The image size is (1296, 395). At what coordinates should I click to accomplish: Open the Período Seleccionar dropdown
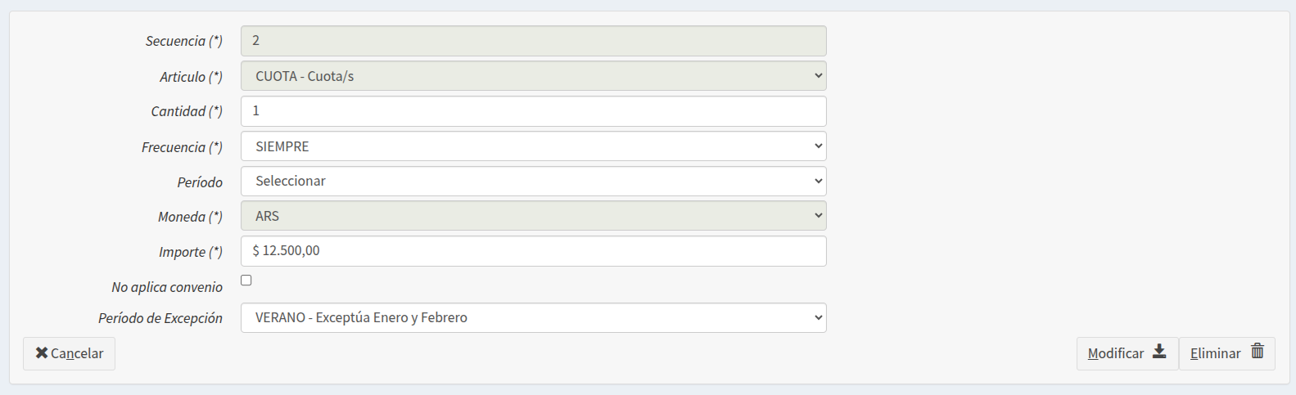[x=533, y=182]
